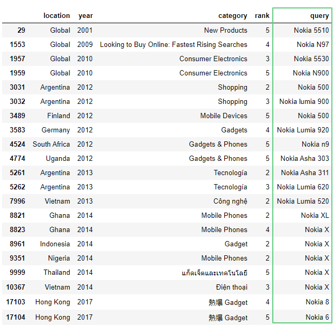Select row index 1957
334x326 pixels.
pyautogui.click(x=17, y=59)
